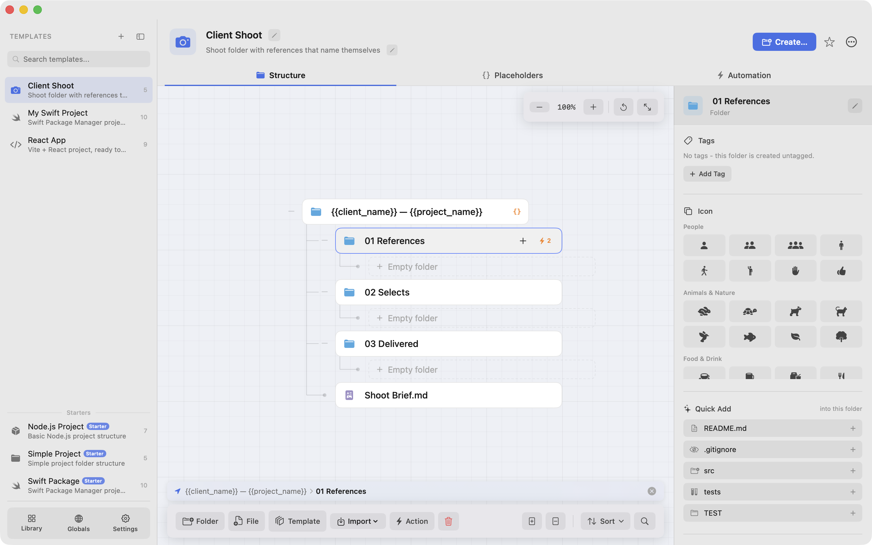Collapse all nodes button
The height and width of the screenshot is (545, 872).
click(x=555, y=521)
